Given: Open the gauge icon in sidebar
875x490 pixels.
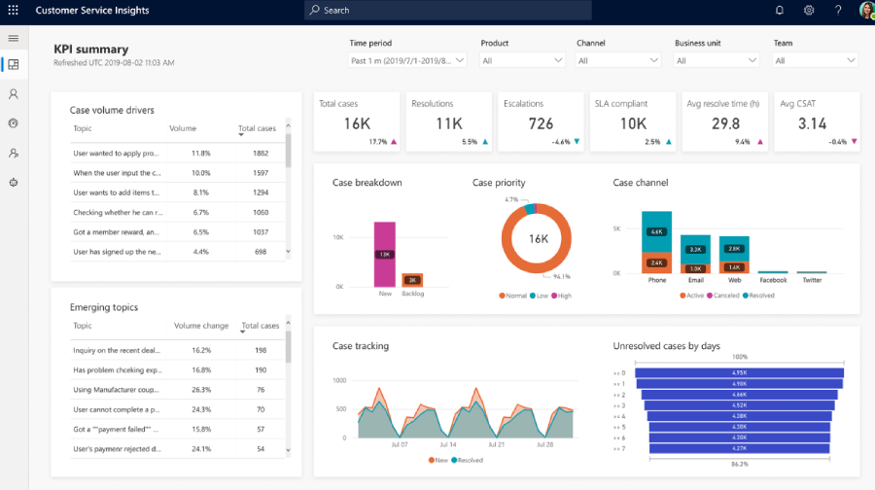Looking at the screenshot, I should click(14, 123).
